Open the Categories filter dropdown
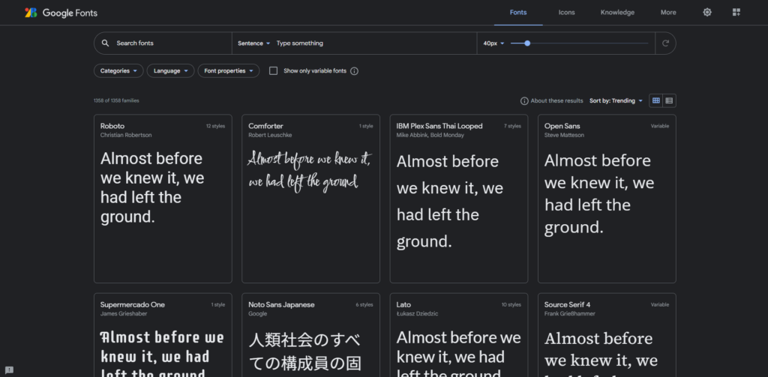 pyautogui.click(x=118, y=71)
